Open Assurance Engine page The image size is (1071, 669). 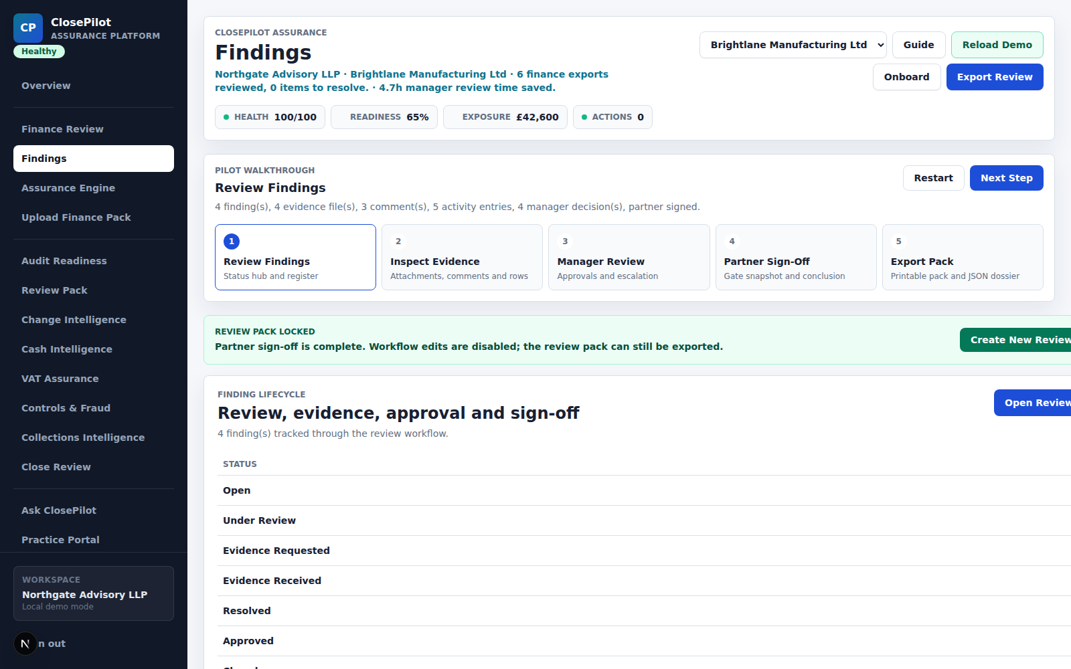[x=94, y=188]
